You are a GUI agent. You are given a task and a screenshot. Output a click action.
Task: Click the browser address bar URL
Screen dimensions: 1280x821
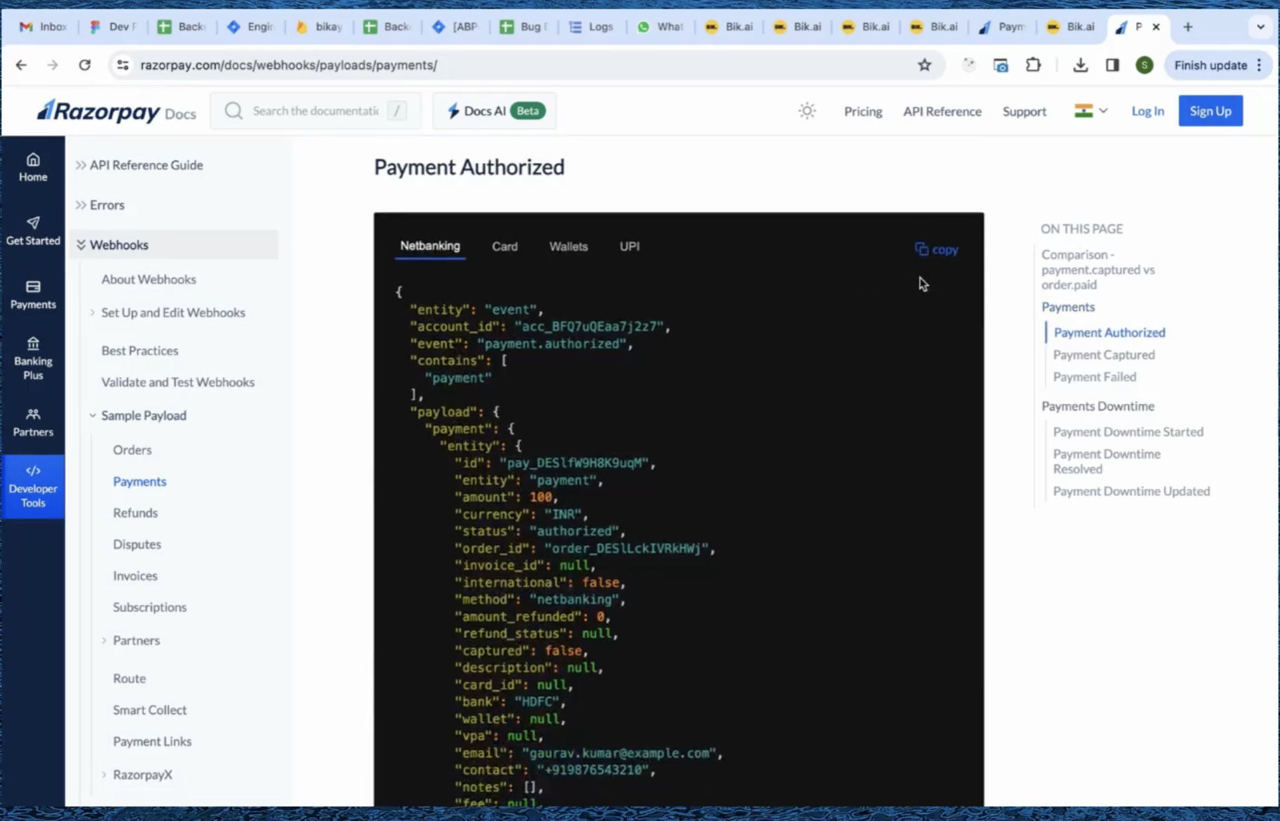(289, 65)
